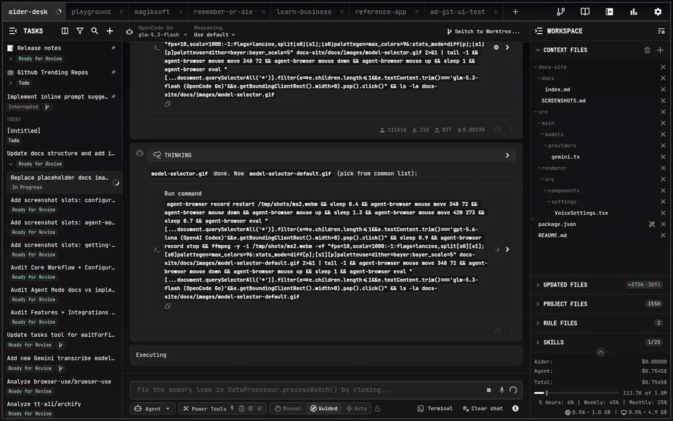
Task: Delete all context files with trash icon
Action: [647, 51]
